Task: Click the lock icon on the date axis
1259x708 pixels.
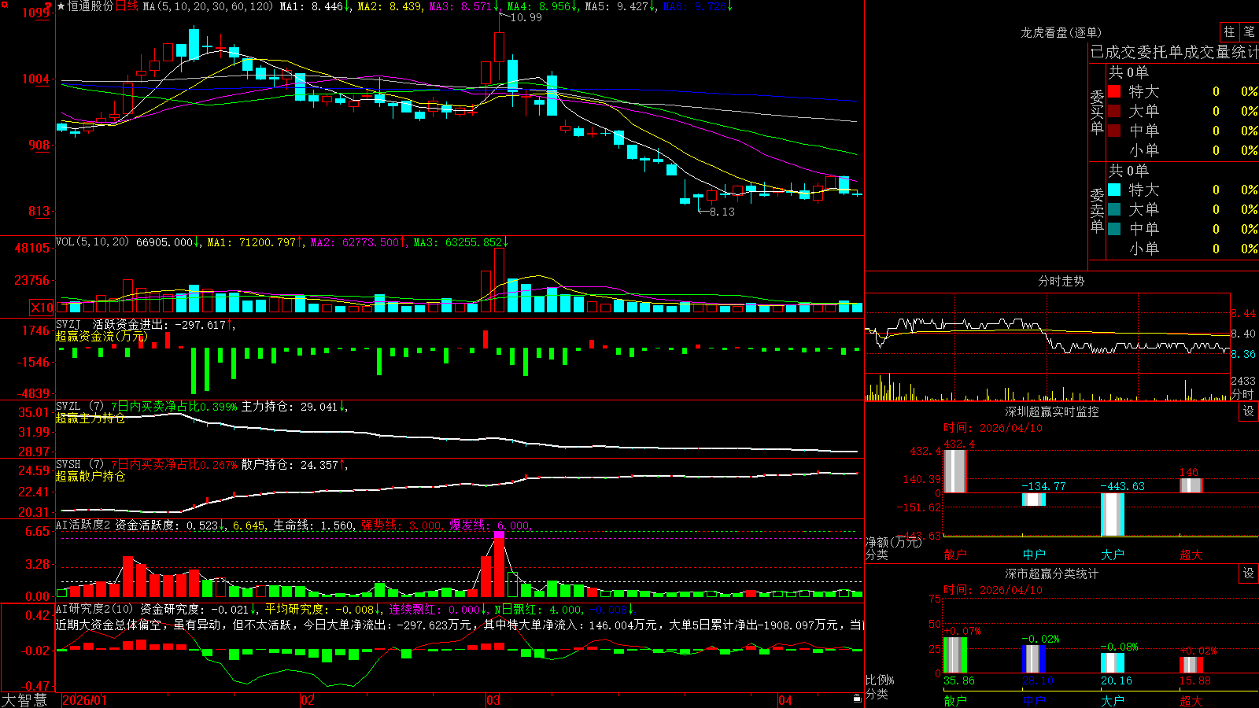Action: pyautogui.click(x=857, y=699)
